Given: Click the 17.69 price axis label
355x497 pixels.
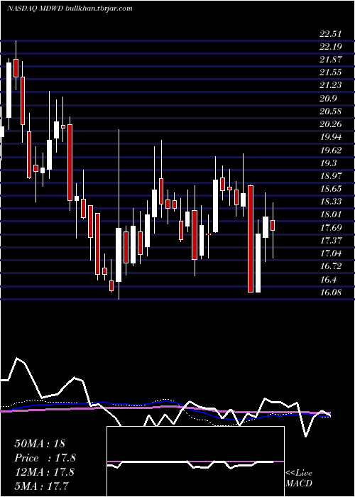Looking at the screenshot, I should coord(331,228).
